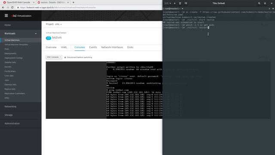Go forward in the browser
The image size is (275, 155).
pyautogui.click(x=8, y=8)
